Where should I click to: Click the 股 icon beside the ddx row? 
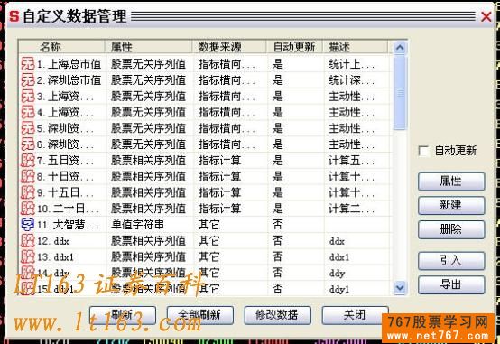(x=28, y=240)
